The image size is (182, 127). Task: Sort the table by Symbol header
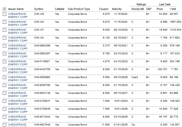pyautogui.click(x=38, y=9)
